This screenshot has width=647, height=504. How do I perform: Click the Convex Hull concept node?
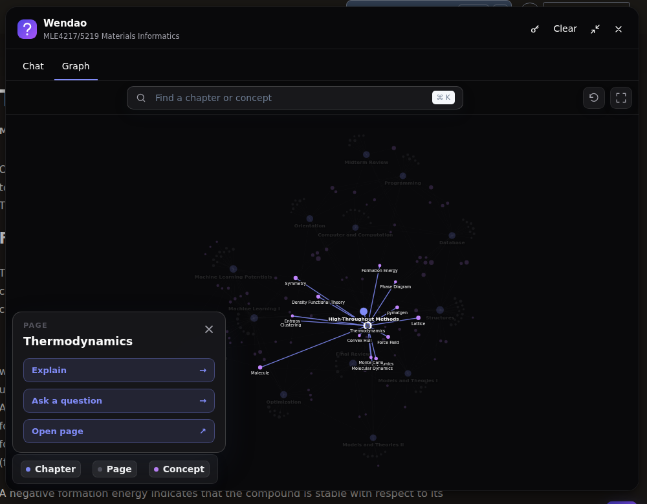(x=359, y=336)
